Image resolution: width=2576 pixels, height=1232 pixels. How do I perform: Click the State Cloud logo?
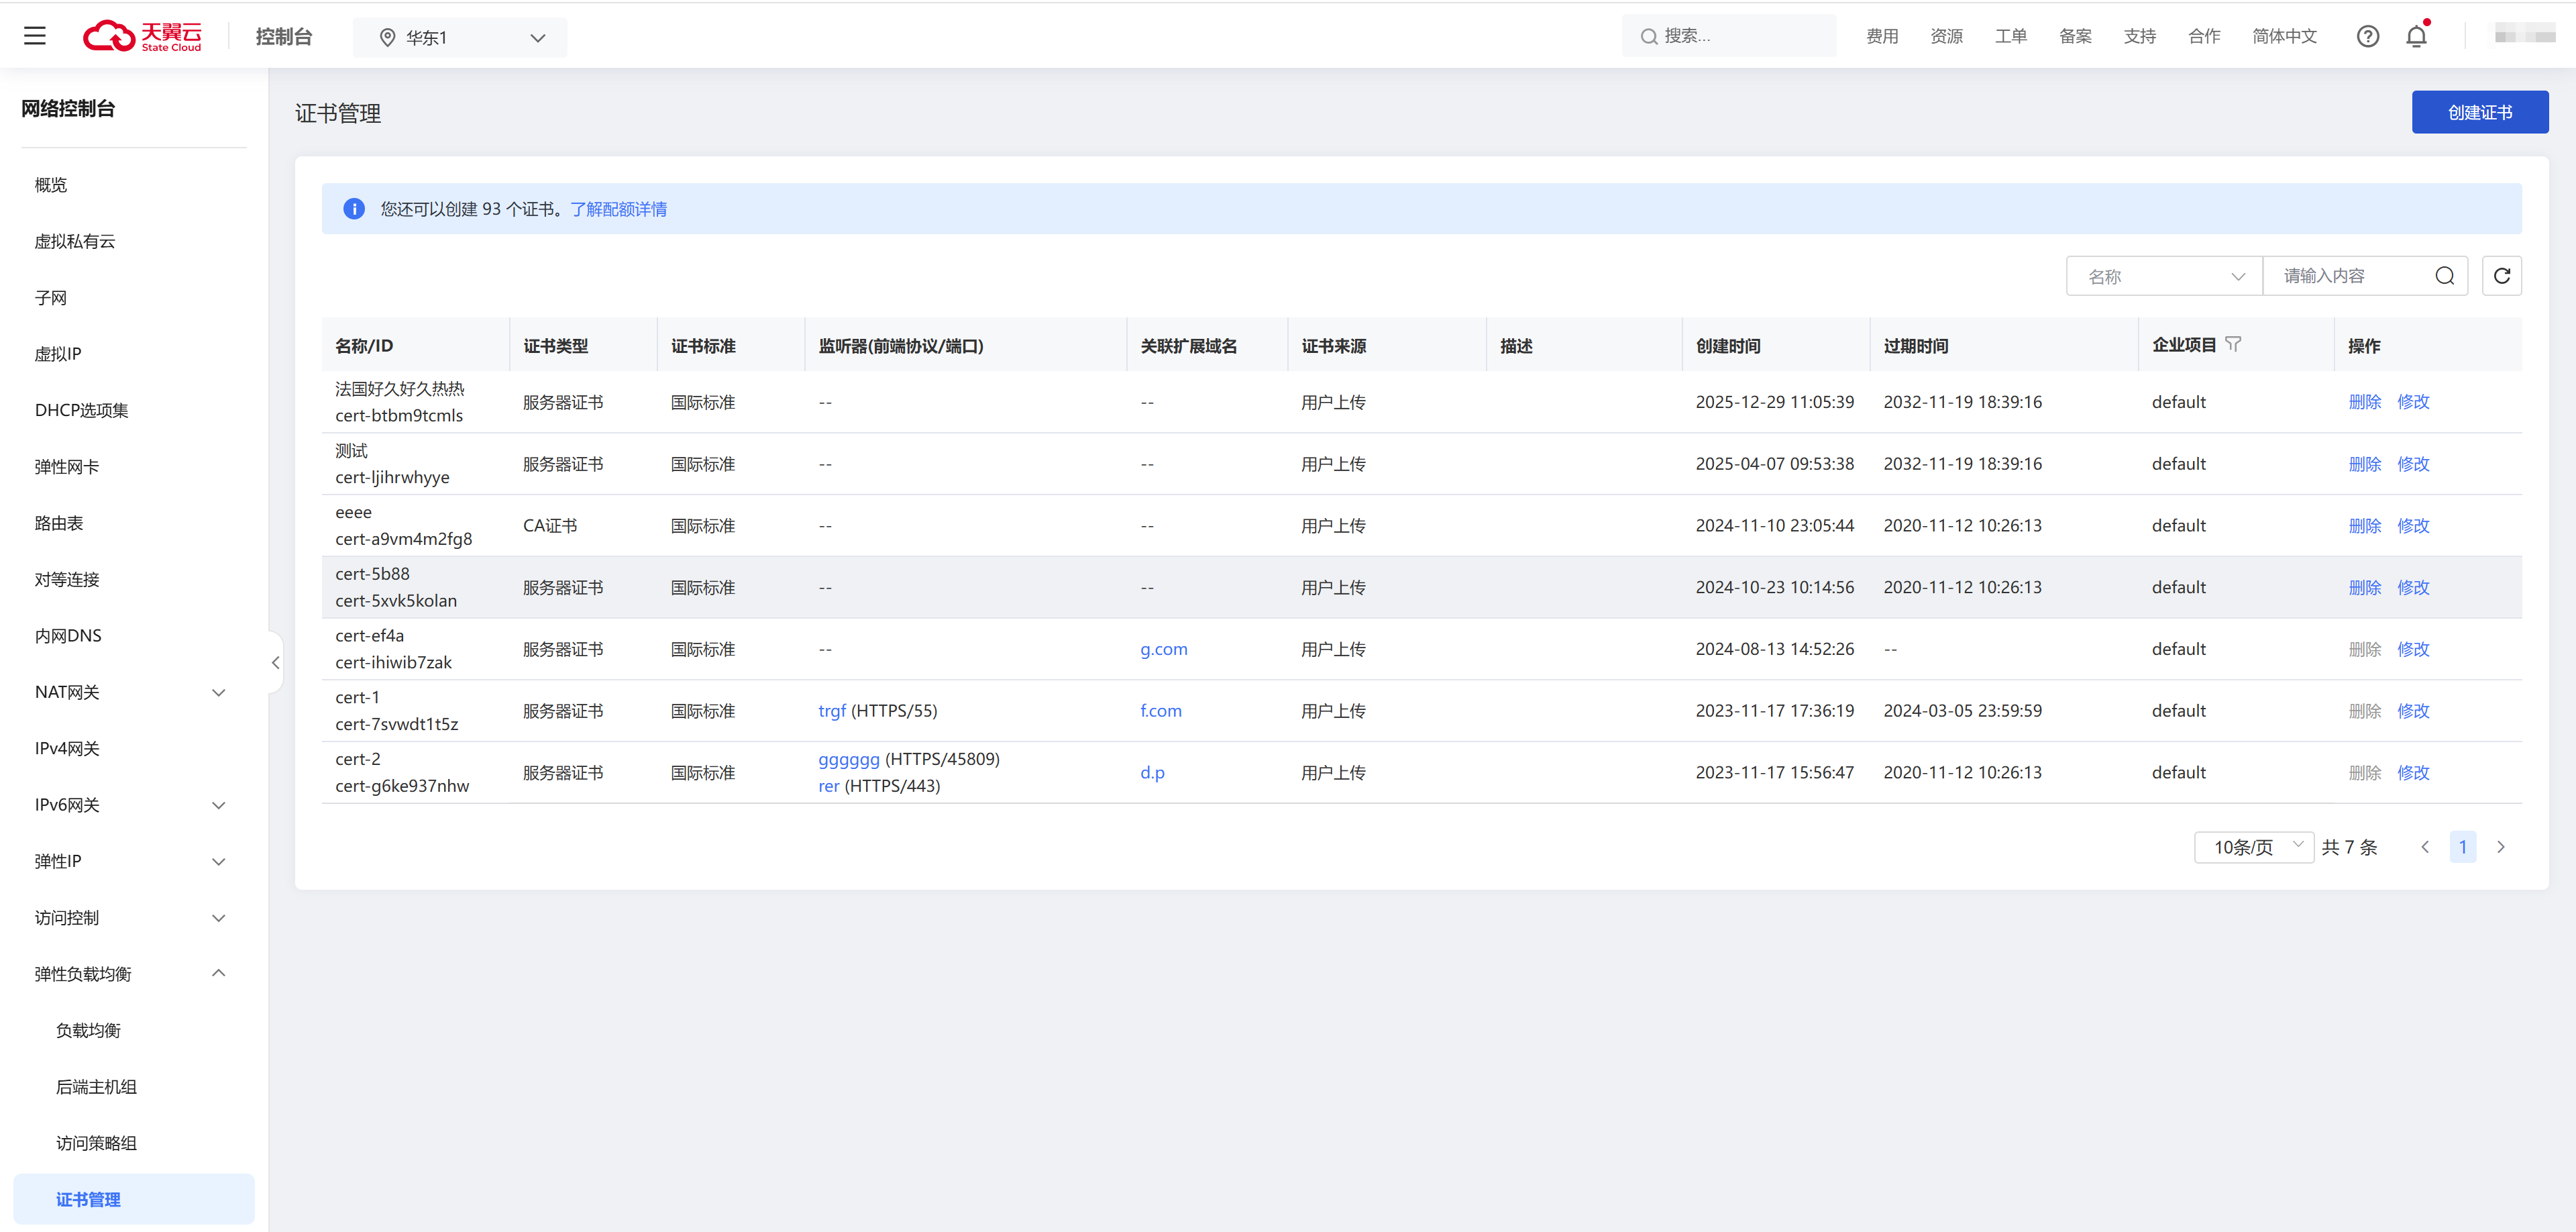(x=142, y=36)
